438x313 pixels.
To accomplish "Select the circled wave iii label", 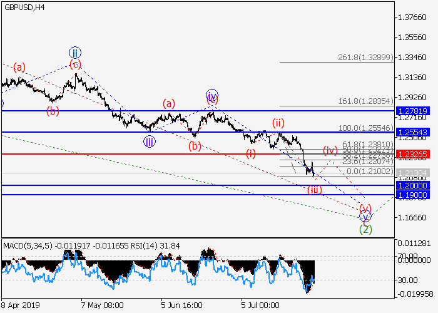I will pyautogui.click(x=149, y=141).
